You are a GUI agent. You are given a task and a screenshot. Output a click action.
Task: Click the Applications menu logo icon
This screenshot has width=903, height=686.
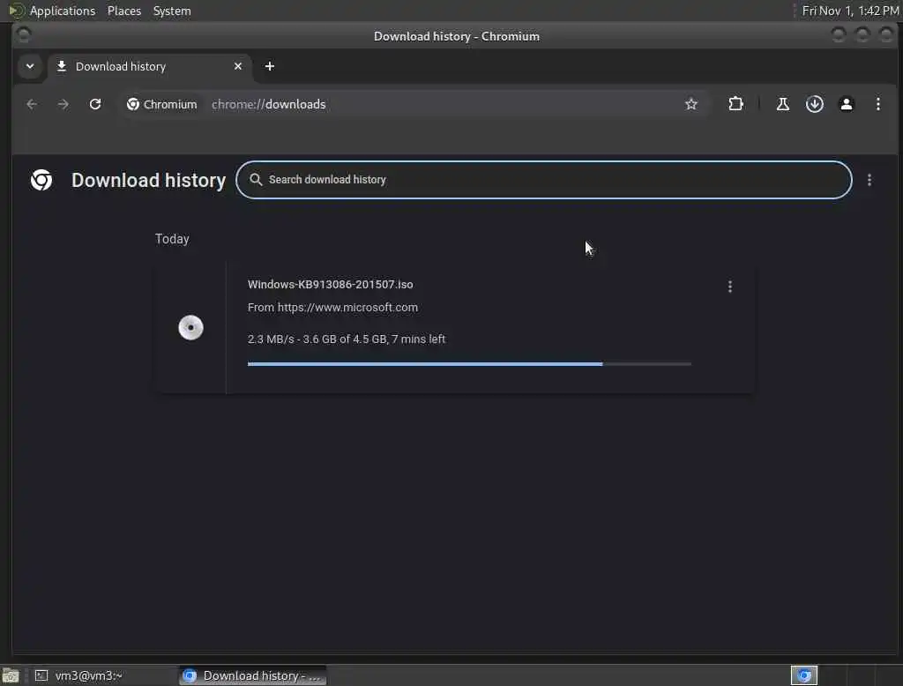click(16, 11)
